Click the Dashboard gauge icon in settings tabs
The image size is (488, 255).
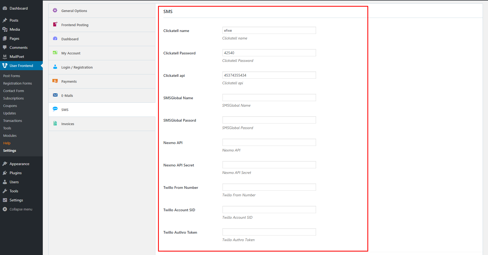coord(55,38)
